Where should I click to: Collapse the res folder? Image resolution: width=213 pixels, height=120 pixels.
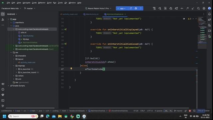pyautogui.click(x=11, y=52)
